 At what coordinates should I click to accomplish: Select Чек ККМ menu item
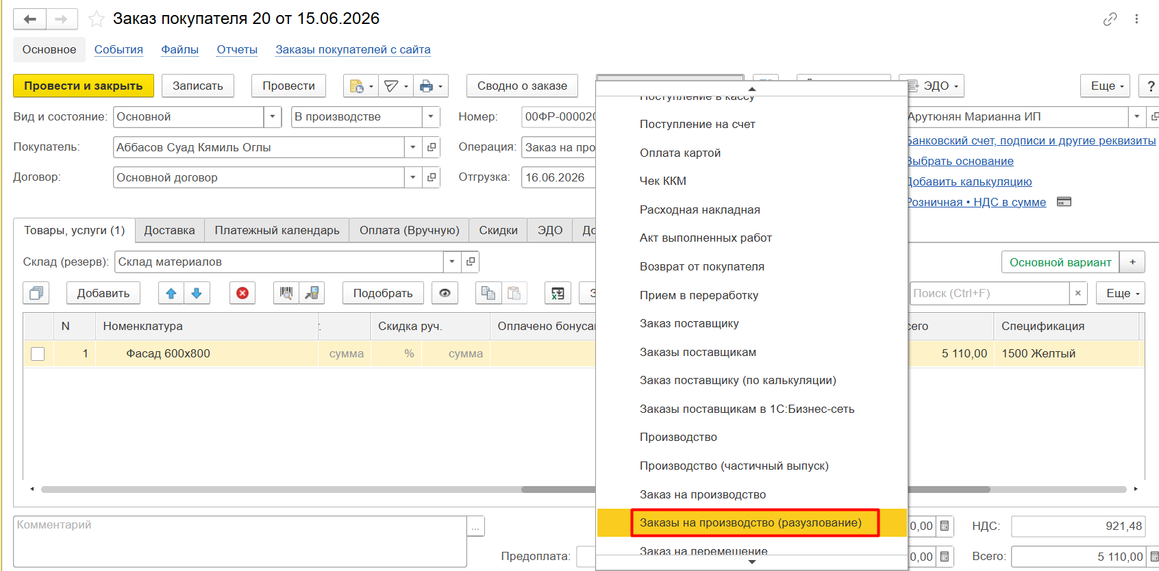[751, 181]
